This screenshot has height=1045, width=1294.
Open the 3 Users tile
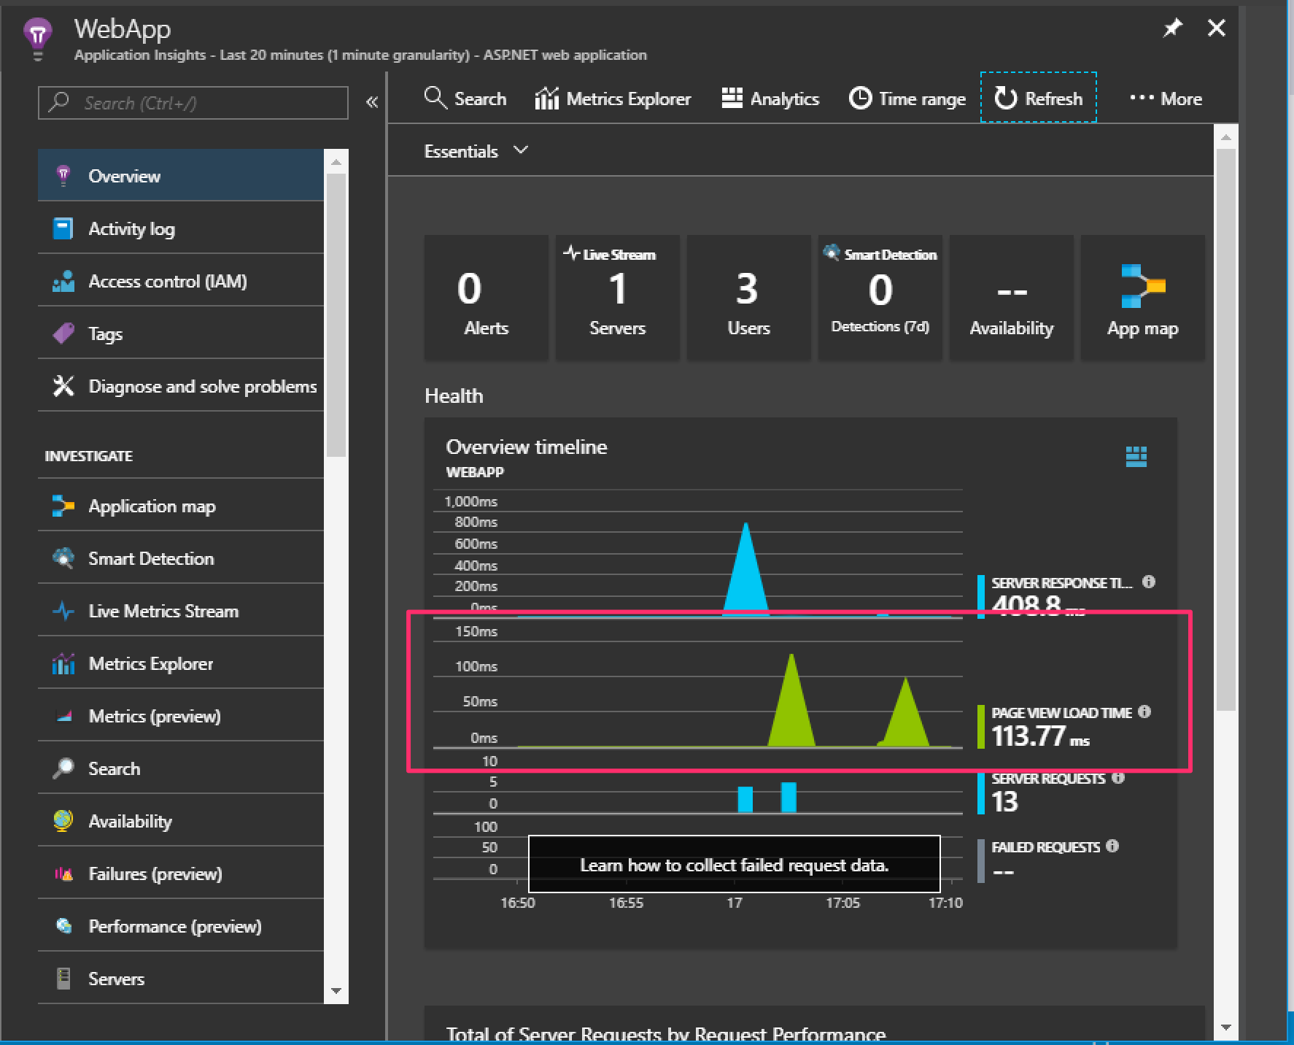pos(748,297)
